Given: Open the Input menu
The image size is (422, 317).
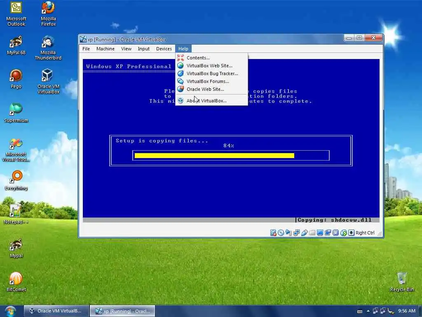Looking at the screenshot, I should click(x=144, y=49).
